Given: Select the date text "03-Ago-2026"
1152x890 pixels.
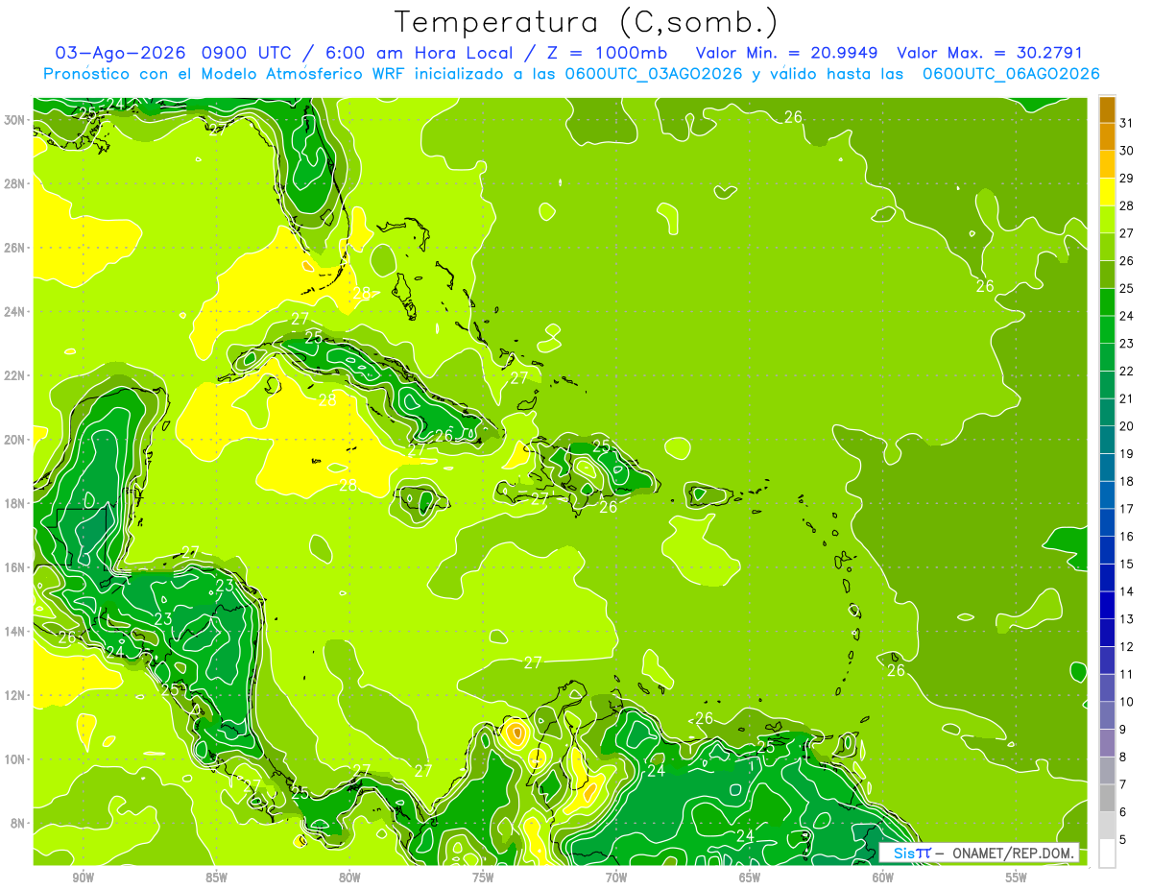Looking at the screenshot, I should pyautogui.click(x=120, y=53).
